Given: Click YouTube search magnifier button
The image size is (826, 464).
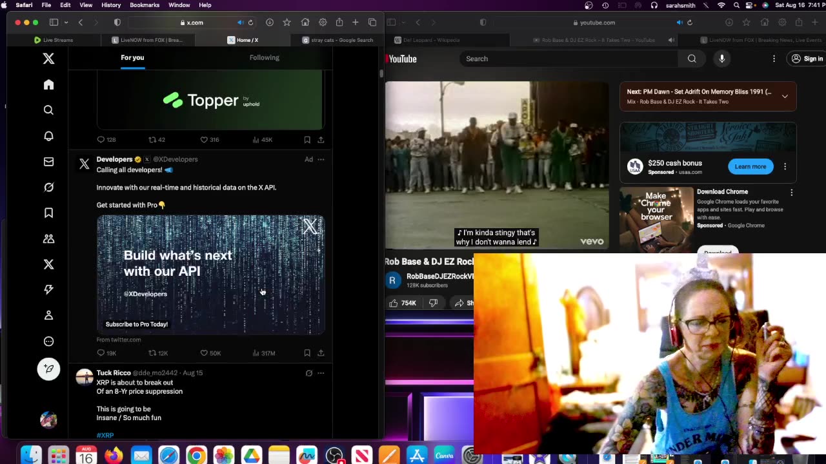Looking at the screenshot, I should [x=692, y=59].
